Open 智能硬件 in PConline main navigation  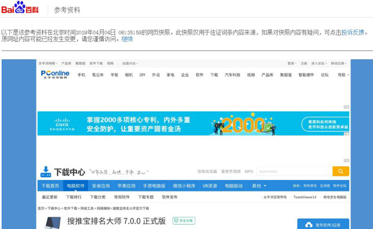point(306,75)
